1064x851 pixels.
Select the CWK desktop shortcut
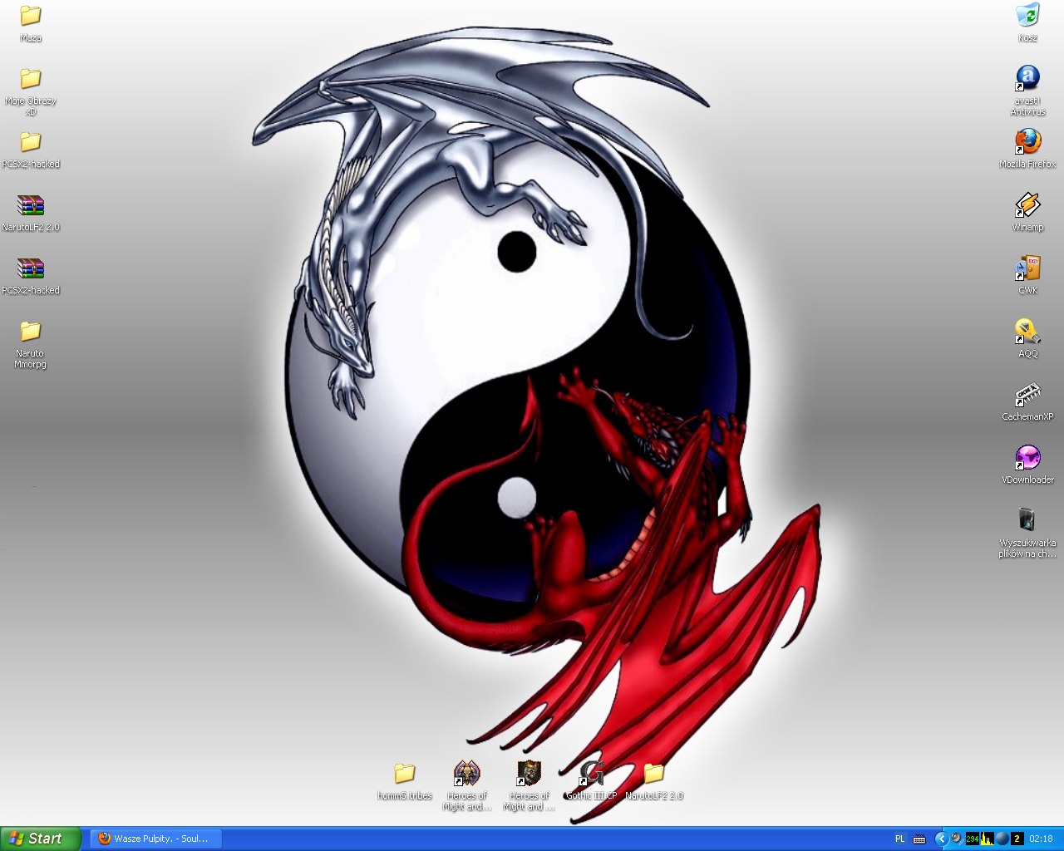(x=1027, y=268)
